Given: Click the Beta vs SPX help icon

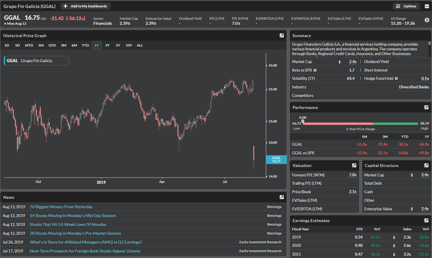Looking at the screenshot, I should tap(315, 70).
